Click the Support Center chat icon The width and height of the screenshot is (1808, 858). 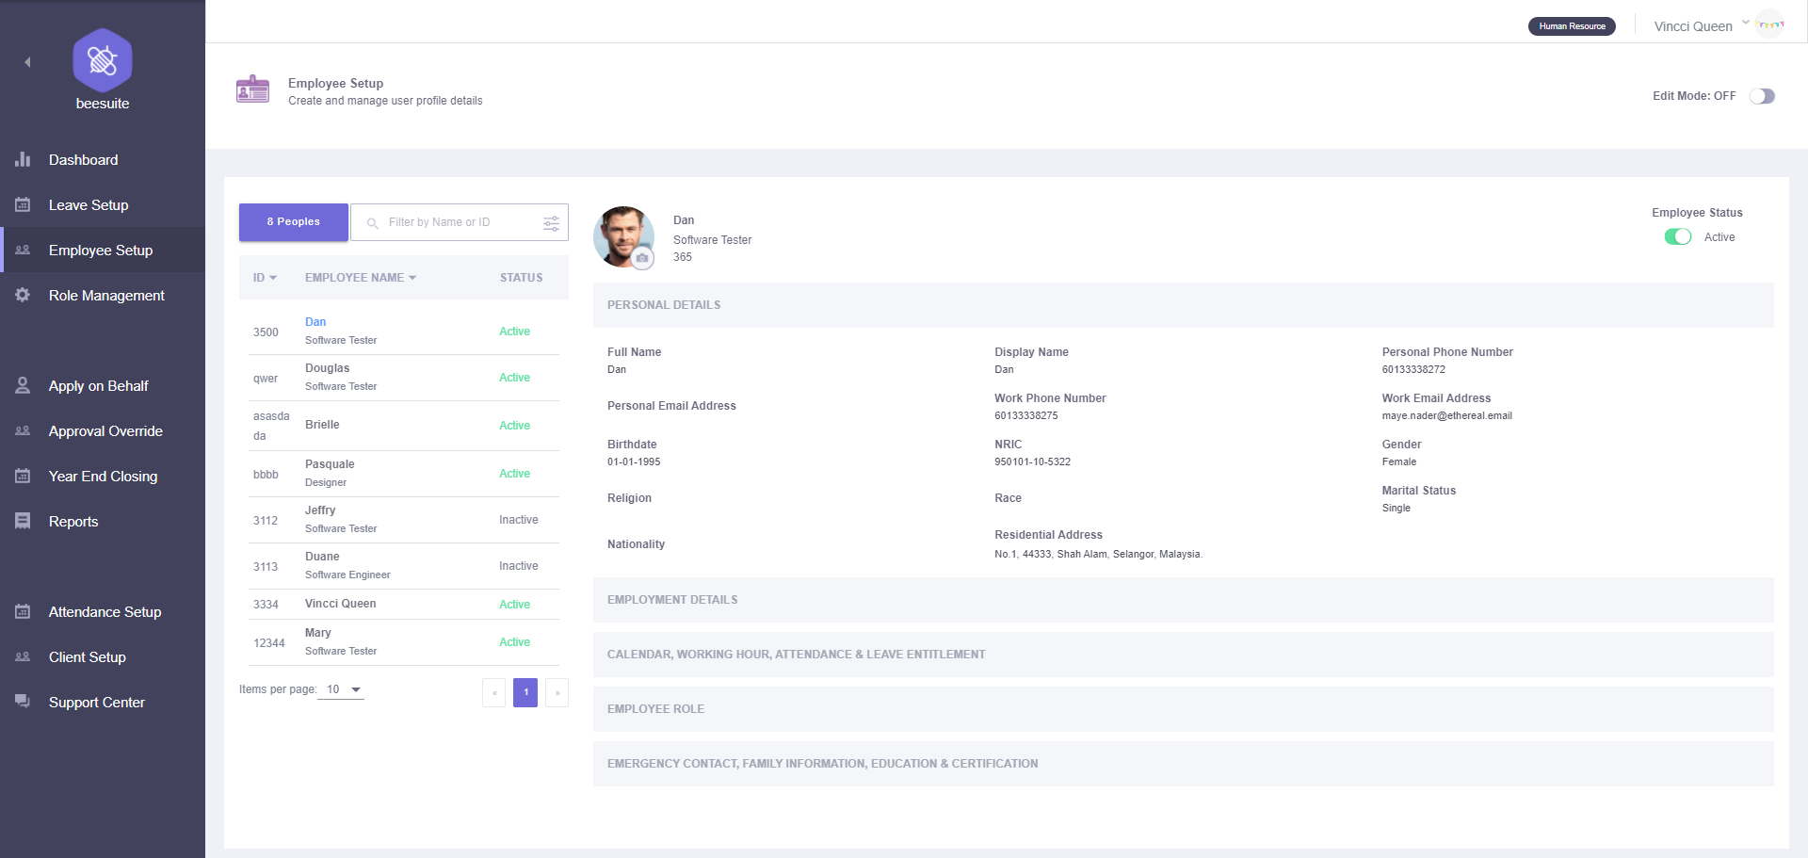[23, 702]
